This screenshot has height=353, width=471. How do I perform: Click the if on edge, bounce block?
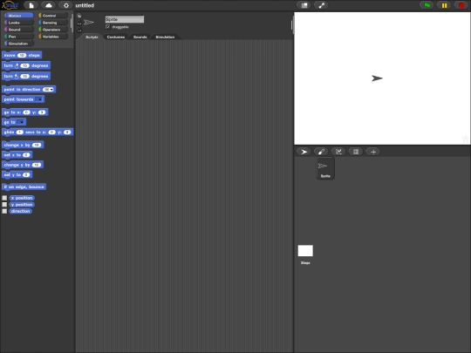pyautogui.click(x=24, y=187)
